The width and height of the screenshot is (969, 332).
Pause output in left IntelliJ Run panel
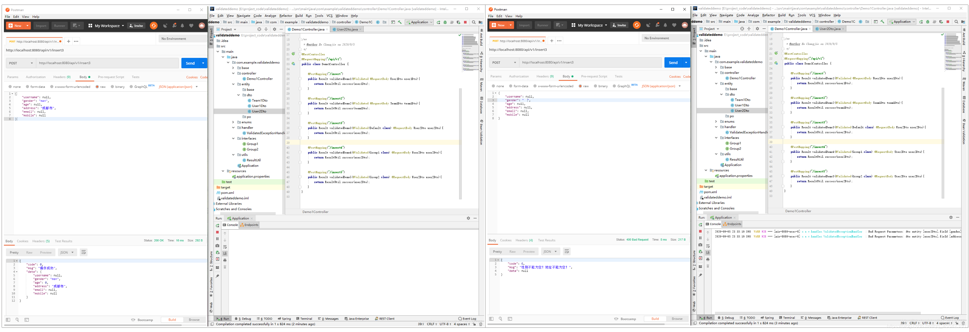(x=218, y=239)
